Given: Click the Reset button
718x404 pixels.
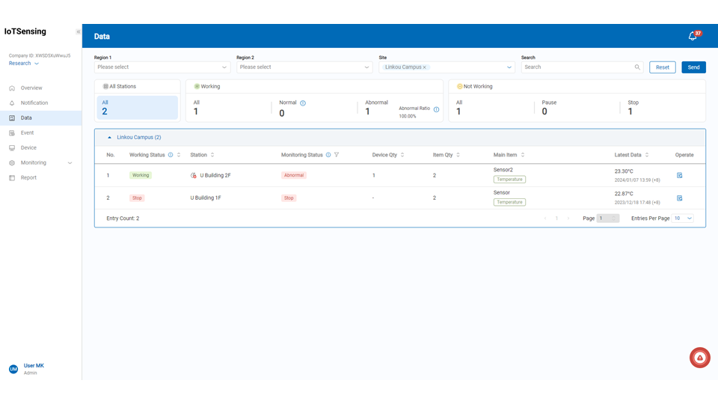Looking at the screenshot, I should [662, 67].
